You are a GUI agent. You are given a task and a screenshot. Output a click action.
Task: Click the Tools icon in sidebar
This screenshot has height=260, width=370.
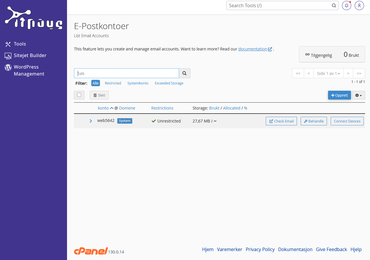8,44
